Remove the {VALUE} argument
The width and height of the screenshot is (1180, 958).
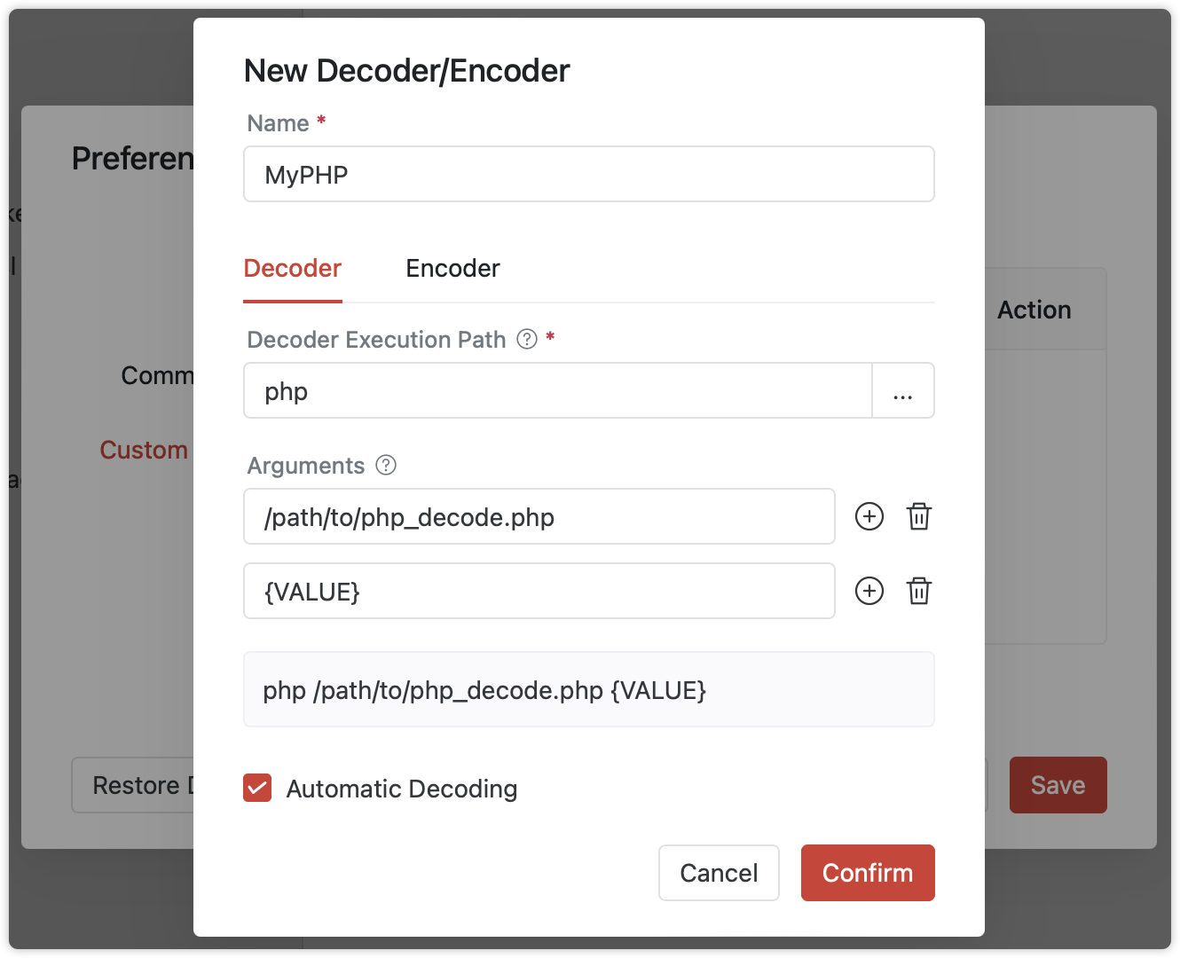919,591
